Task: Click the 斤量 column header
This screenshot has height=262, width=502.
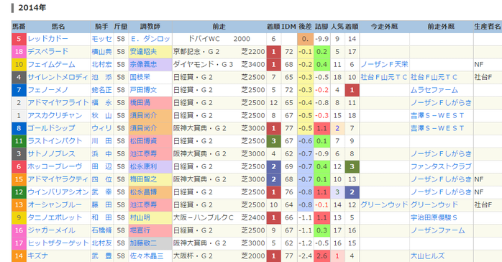Action: tap(121, 27)
